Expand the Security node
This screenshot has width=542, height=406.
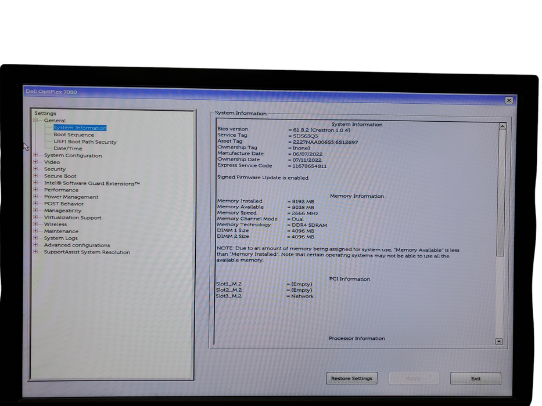[35, 169]
